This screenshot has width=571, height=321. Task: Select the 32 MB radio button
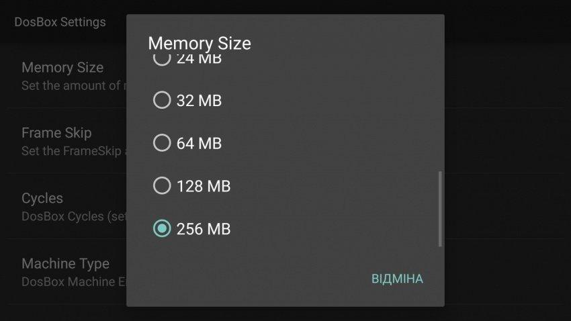162,100
